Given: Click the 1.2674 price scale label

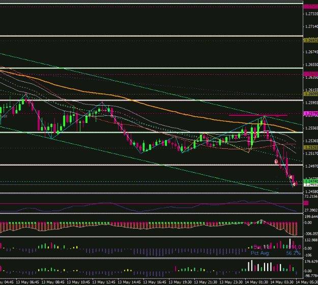Looking at the screenshot, I should [311, 52].
